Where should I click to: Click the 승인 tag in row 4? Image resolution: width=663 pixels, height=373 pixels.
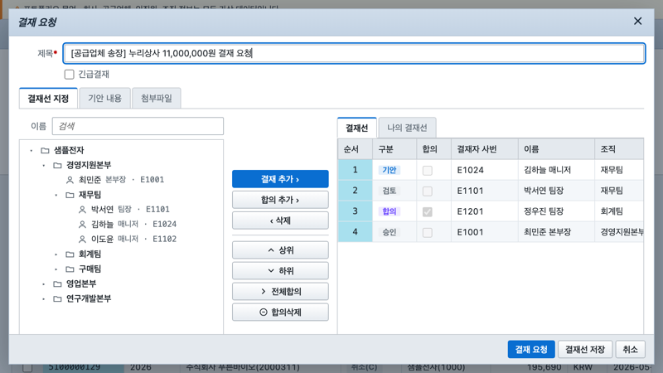pyautogui.click(x=389, y=232)
